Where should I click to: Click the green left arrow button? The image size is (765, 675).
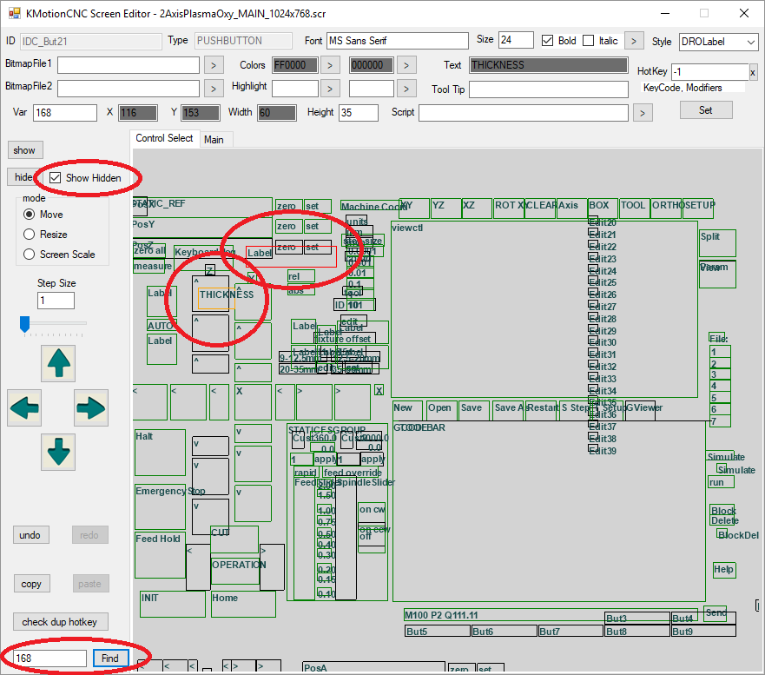point(24,407)
